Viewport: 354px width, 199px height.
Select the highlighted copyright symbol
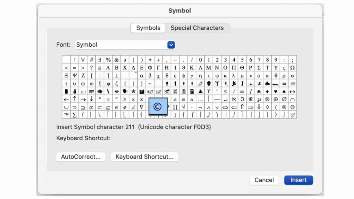click(158, 106)
